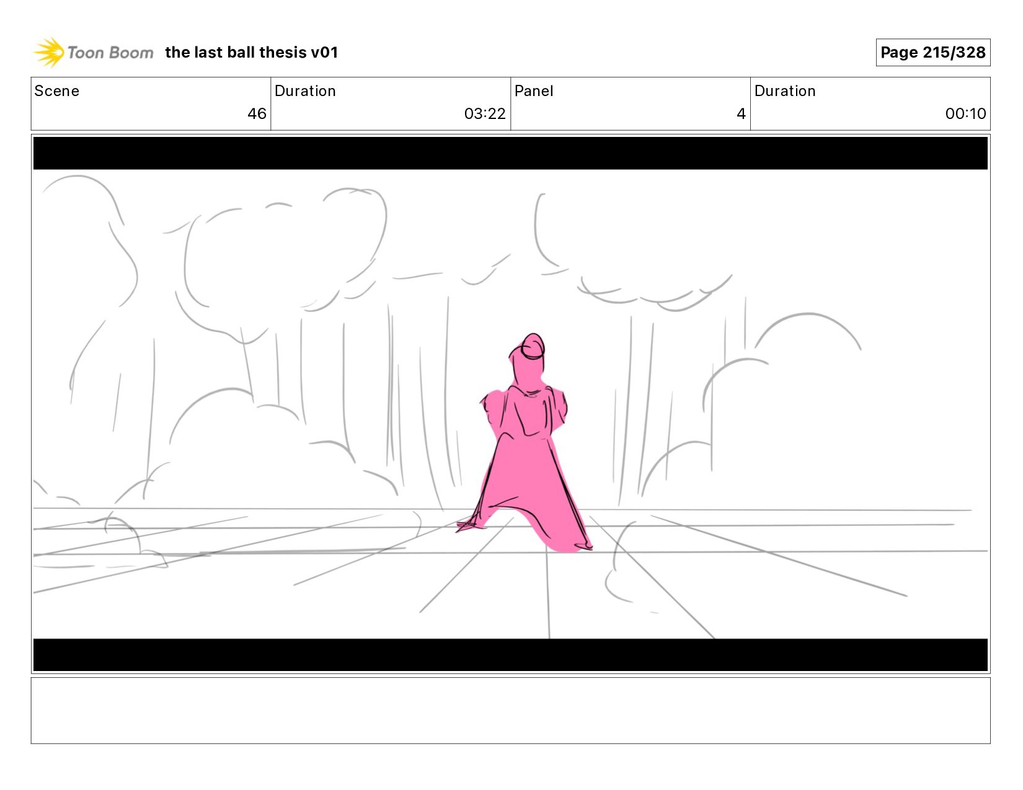Click the Toon Boom logo

pyautogui.click(x=93, y=52)
